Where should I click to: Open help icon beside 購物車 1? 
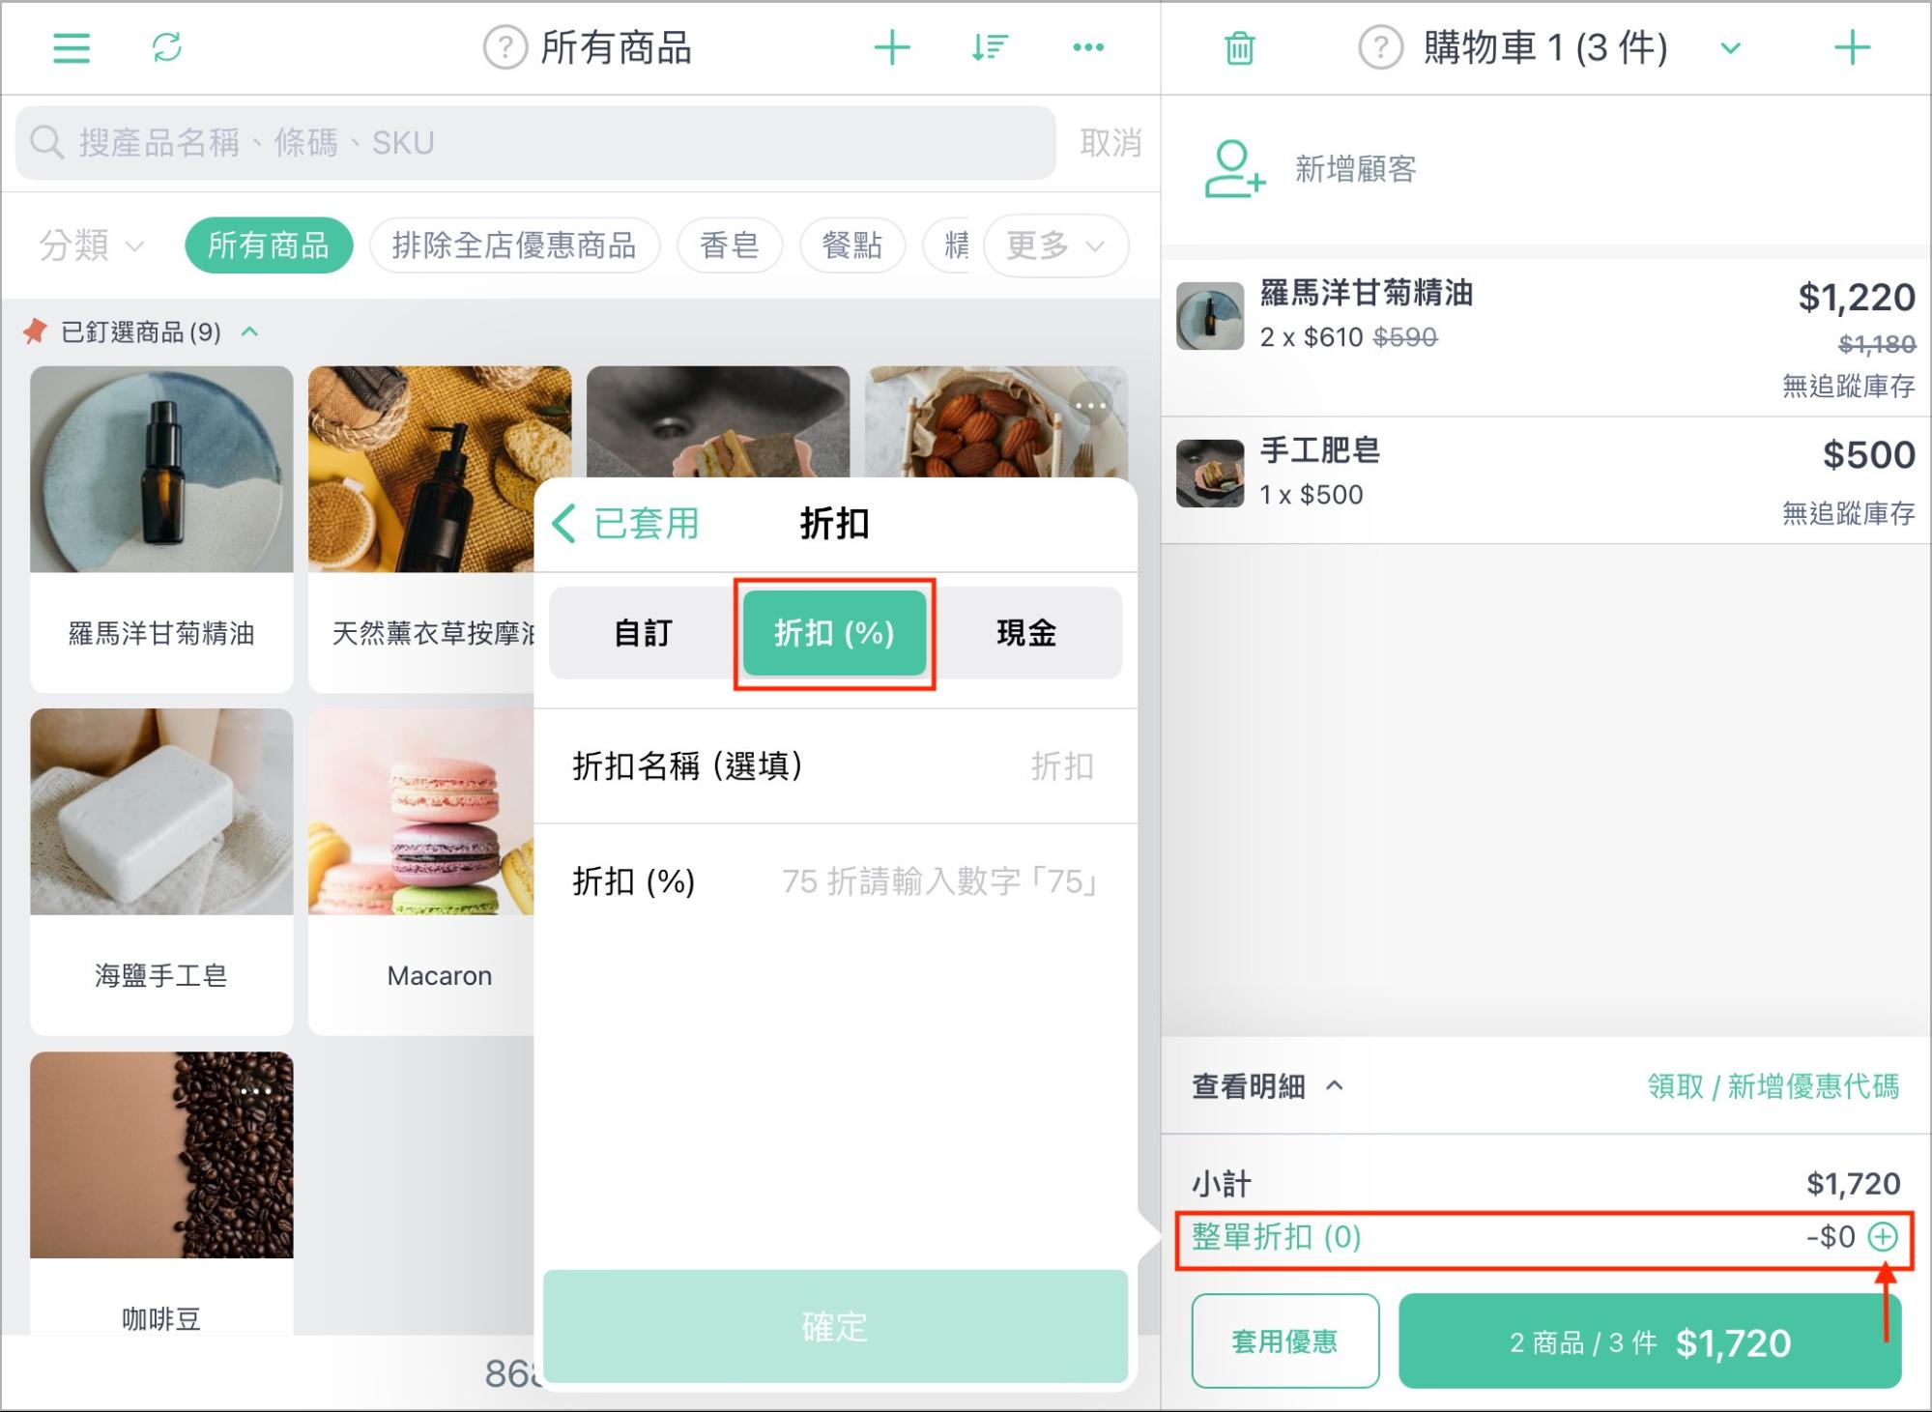point(1380,47)
